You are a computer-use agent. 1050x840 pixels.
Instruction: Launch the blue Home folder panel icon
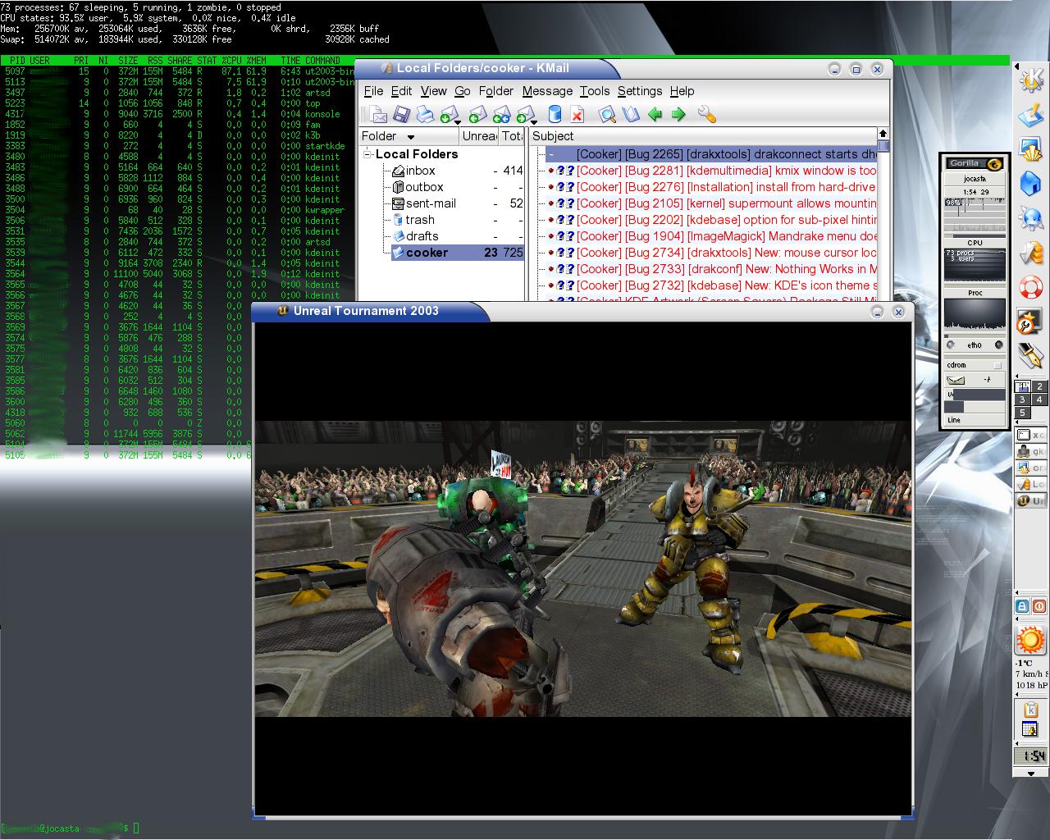pos(1030,183)
